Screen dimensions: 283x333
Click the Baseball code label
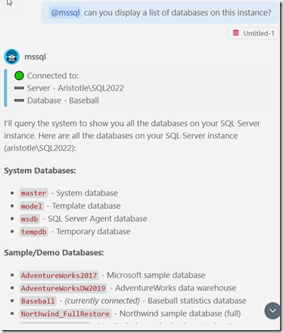coord(38,301)
